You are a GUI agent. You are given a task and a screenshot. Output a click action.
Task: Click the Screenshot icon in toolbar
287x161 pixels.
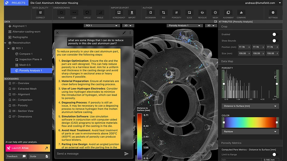click(119, 13)
